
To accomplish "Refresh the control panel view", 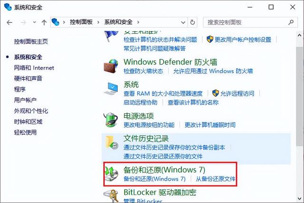I will 192,22.
